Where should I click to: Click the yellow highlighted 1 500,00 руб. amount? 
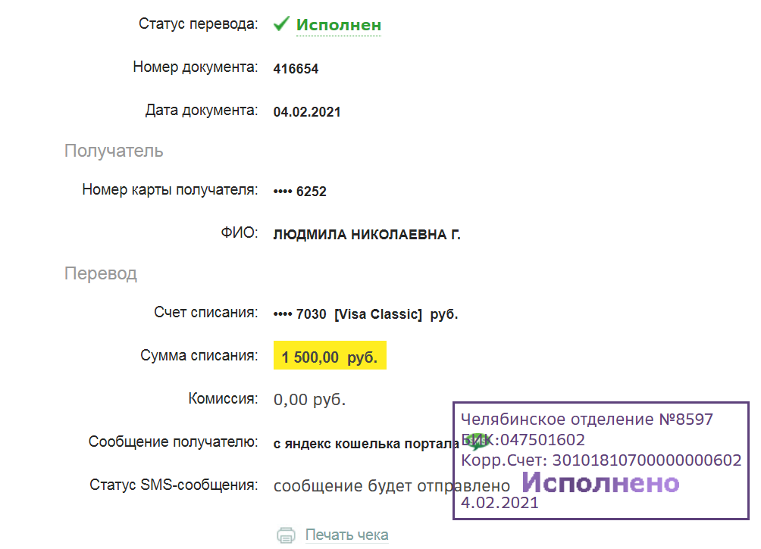(330, 357)
